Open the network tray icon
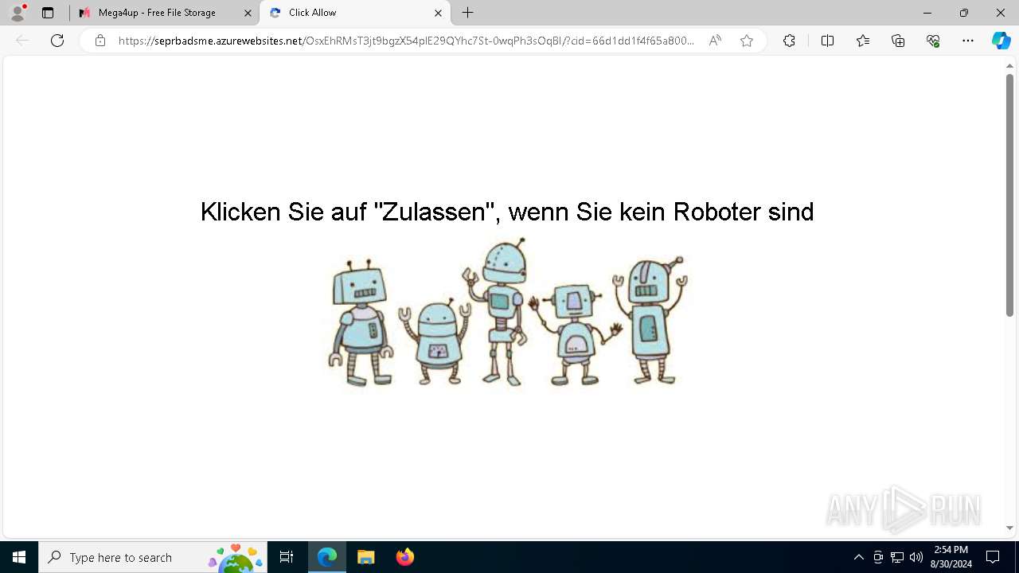The width and height of the screenshot is (1019, 573). [x=897, y=557]
